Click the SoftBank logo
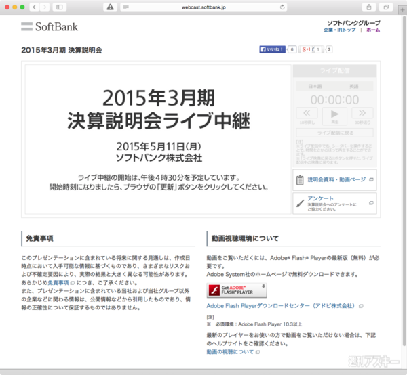Viewport: 407px width, 375px height. point(50,26)
